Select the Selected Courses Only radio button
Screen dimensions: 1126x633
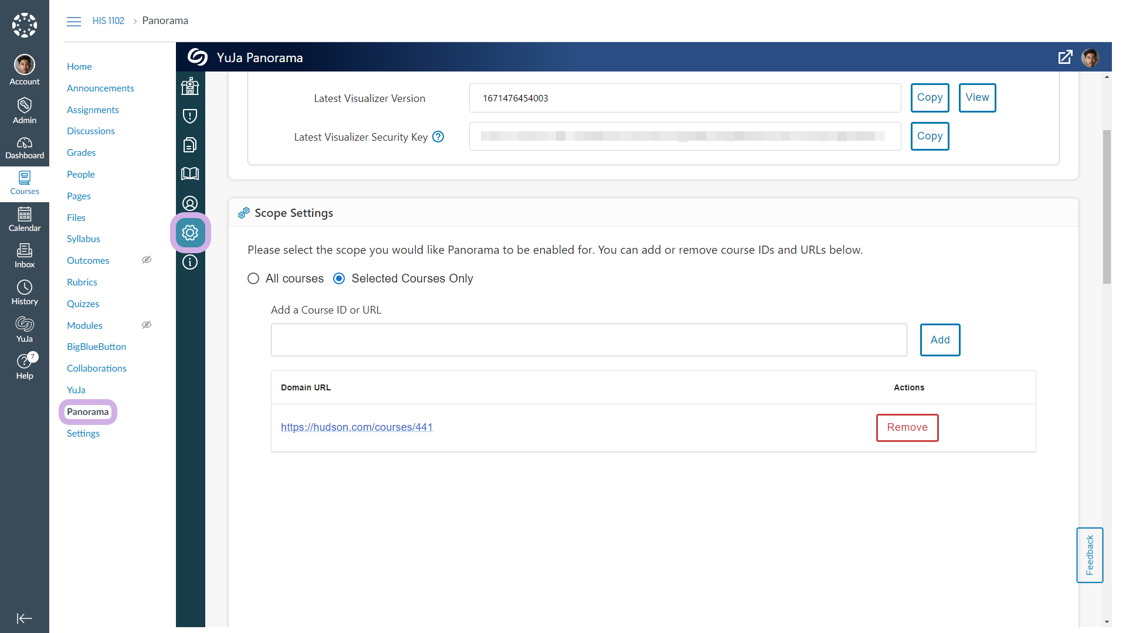(339, 278)
